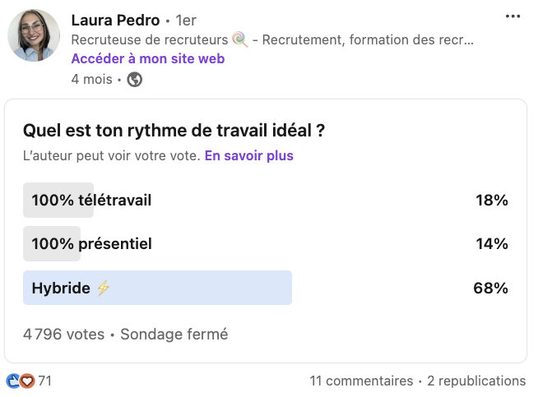Select the "100% présentiel" poll option
538x397 pixels.
click(91, 243)
